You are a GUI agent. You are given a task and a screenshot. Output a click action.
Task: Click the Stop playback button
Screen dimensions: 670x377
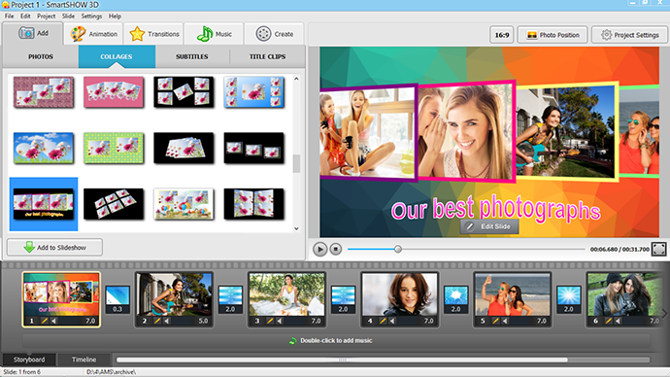click(336, 249)
